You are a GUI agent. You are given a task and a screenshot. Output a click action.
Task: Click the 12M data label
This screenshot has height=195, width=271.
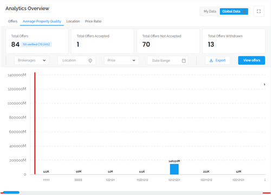238,172
